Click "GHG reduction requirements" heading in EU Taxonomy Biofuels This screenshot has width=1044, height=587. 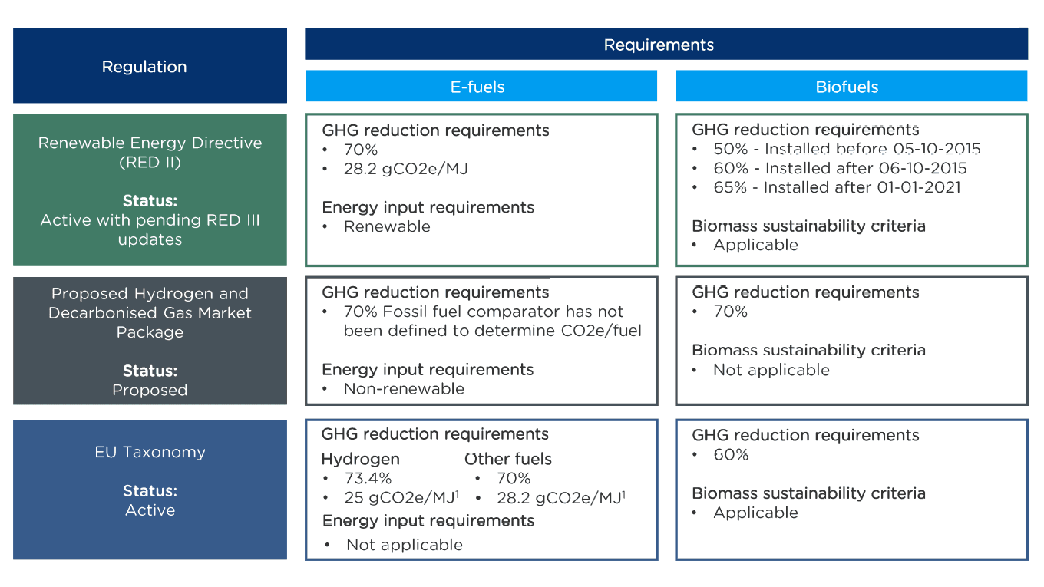[805, 435]
